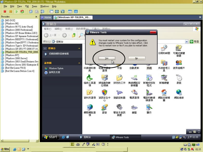Click the guest start button
Screen dimensions: 203x152
50,137
